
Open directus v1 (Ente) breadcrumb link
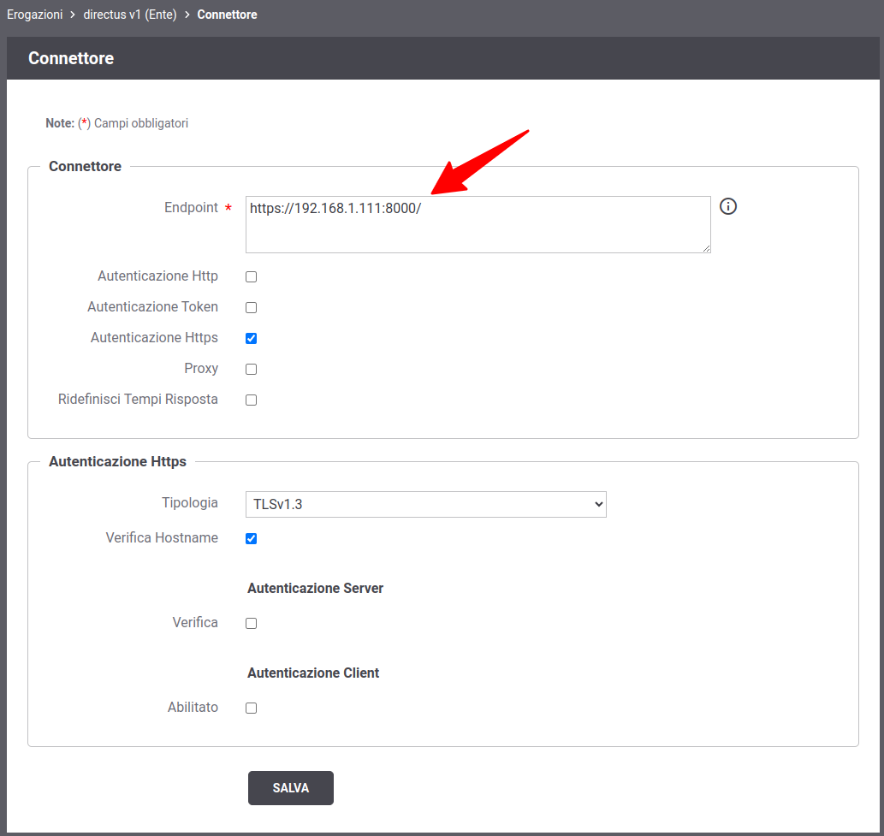(129, 15)
